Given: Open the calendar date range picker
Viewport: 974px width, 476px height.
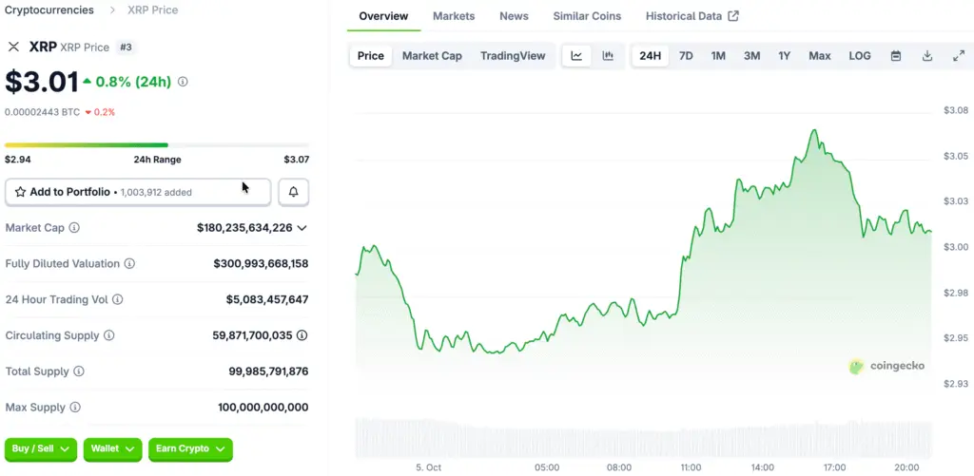Looking at the screenshot, I should coord(895,56).
